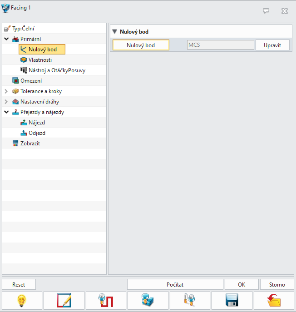The width and height of the screenshot is (296, 312).
Task: Collapse the Primární tree node
Action: [6, 39]
